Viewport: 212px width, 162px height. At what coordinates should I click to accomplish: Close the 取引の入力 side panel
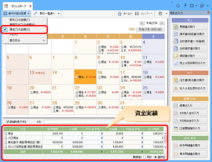click(x=208, y=12)
